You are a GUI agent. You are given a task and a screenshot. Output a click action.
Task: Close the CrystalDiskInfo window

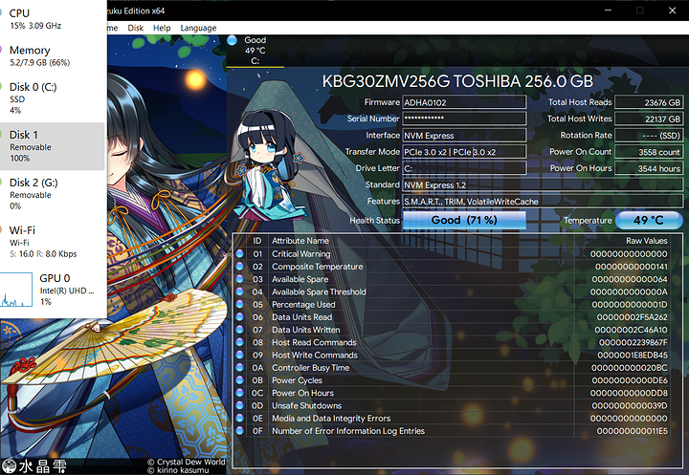[x=673, y=11]
